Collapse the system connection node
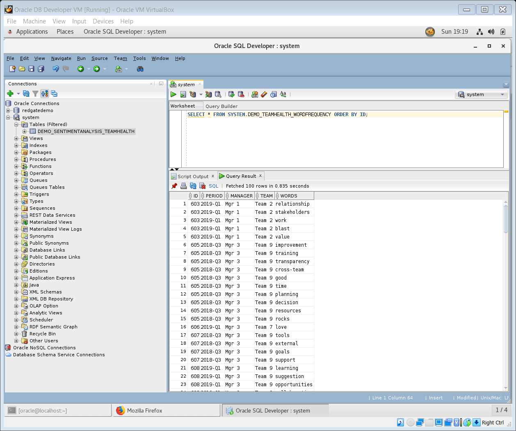The width and height of the screenshot is (516, 431). point(8,117)
